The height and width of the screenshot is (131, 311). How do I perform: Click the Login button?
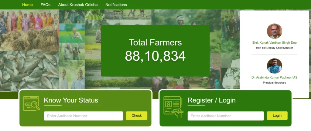click(x=277, y=116)
